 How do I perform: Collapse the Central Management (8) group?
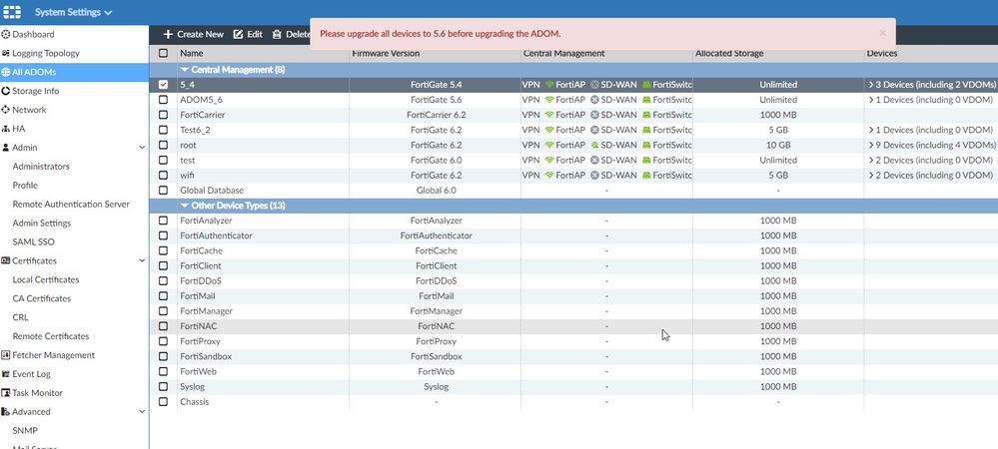pyautogui.click(x=185, y=70)
